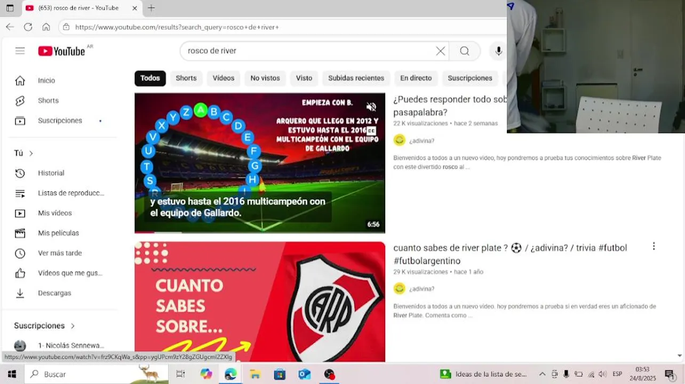The height and width of the screenshot is (384, 685).
Task: Open Microsoft Store from the taskbar
Action: (280, 374)
